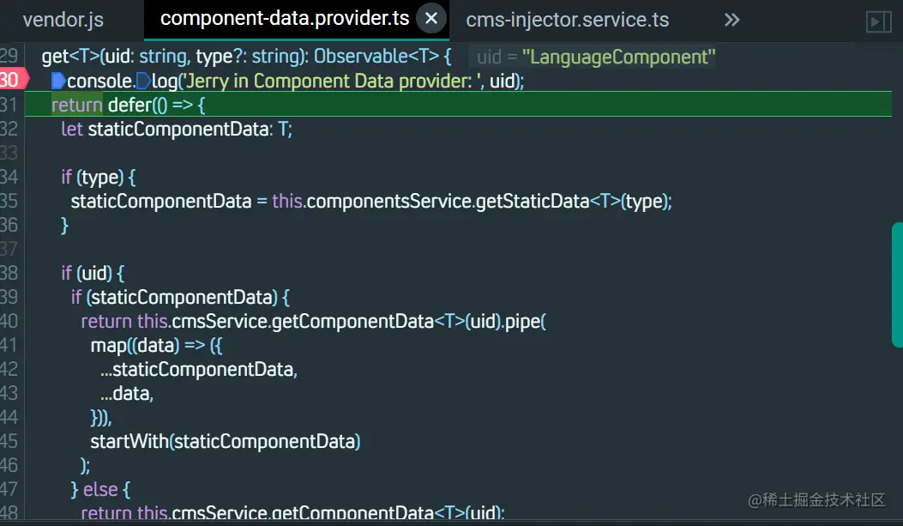The image size is (903, 526).
Task: Click the highlighted return keyword on line 31
Action: tap(76, 106)
